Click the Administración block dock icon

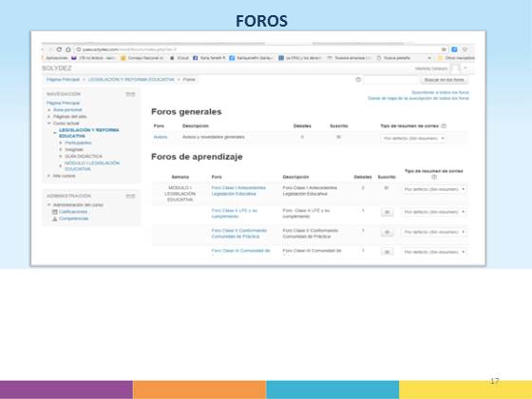130,196
